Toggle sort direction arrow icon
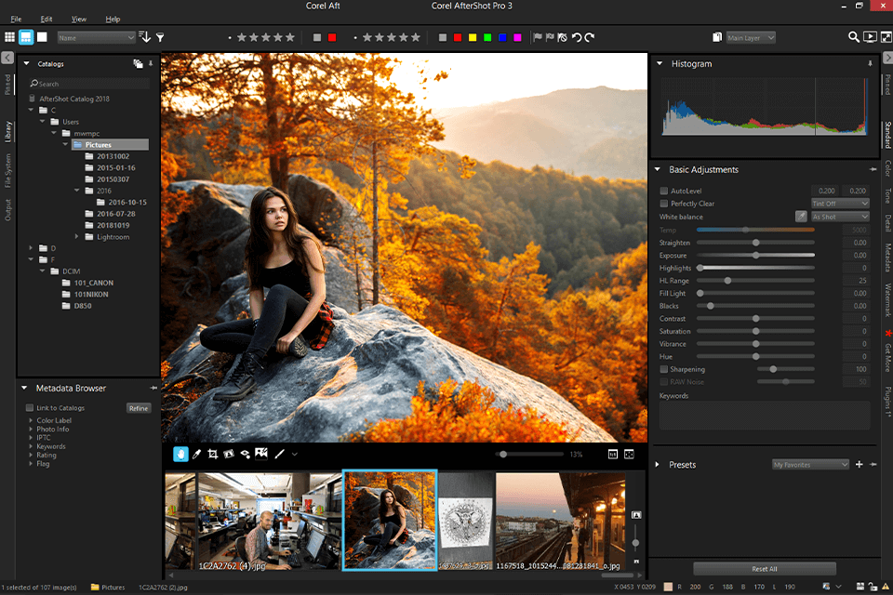This screenshot has height=595, width=893. click(145, 37)
